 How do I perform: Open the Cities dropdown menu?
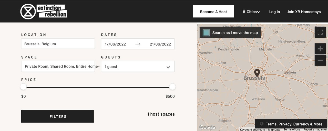[x=251, y=12]
